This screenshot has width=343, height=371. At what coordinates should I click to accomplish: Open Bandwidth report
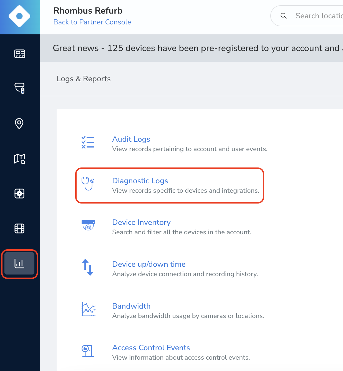coord(131,306)
